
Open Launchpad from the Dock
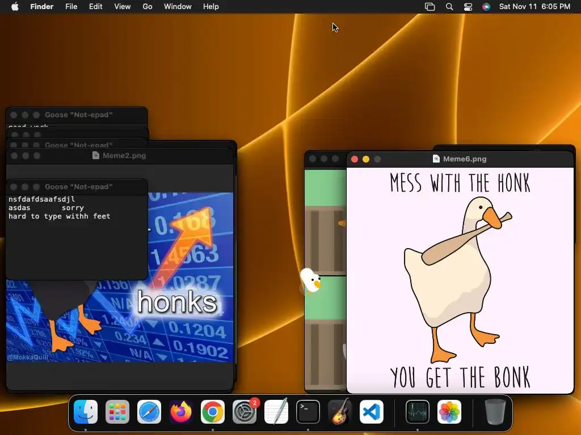click(x=117, y=412)
